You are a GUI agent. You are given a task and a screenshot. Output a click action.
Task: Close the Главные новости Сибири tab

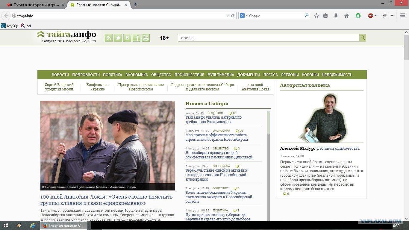pyautogui.click(x=126, y=5)
